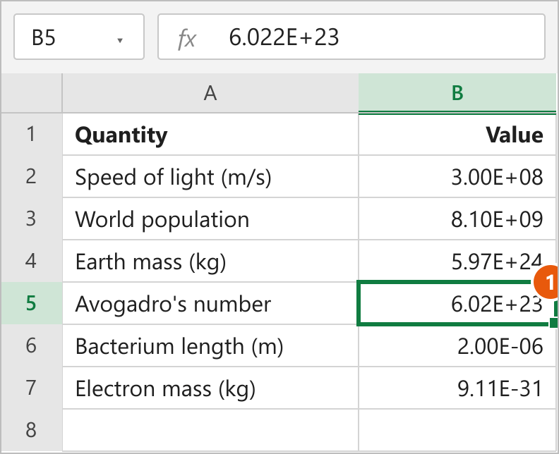Select row 5 header
Viewport: 559px width, 454px height.
tap(31, 303)
